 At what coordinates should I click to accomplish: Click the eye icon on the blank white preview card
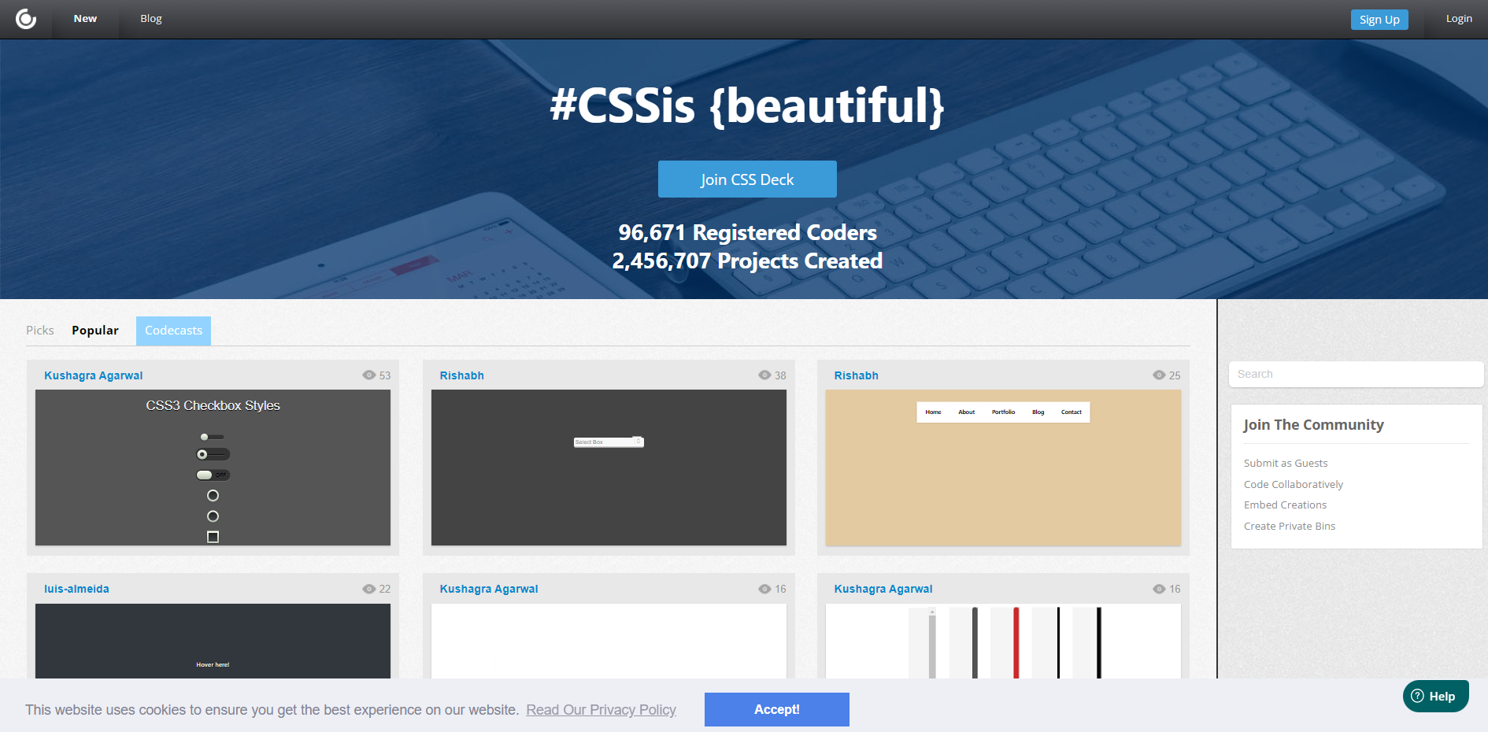pos(764,589)
